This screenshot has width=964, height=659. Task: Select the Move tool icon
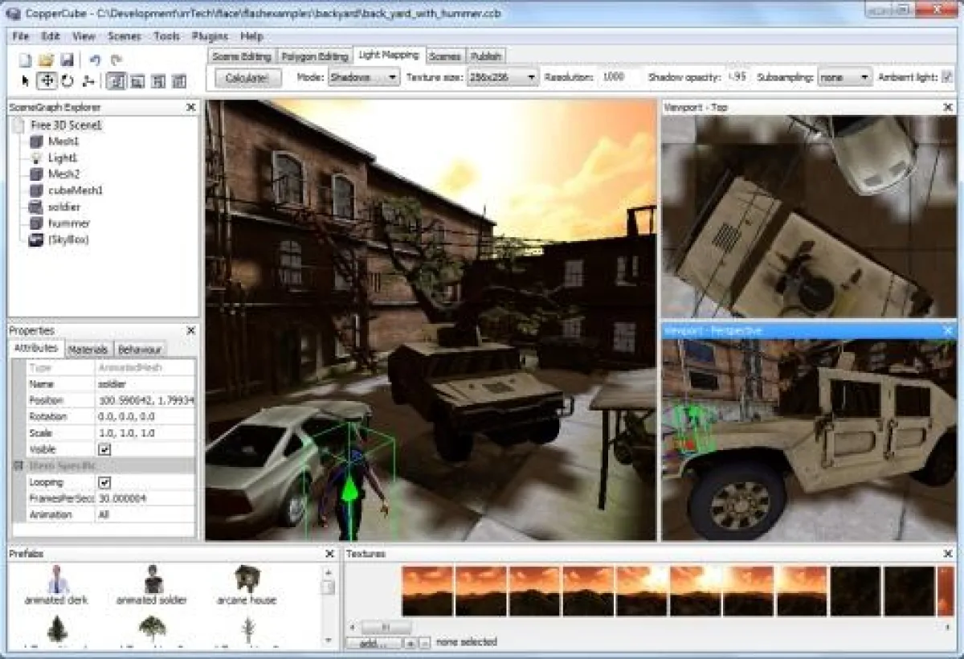(47, 79)
